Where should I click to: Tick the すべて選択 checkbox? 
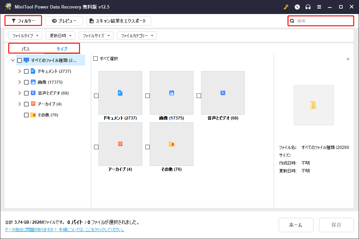click(95, 58)
